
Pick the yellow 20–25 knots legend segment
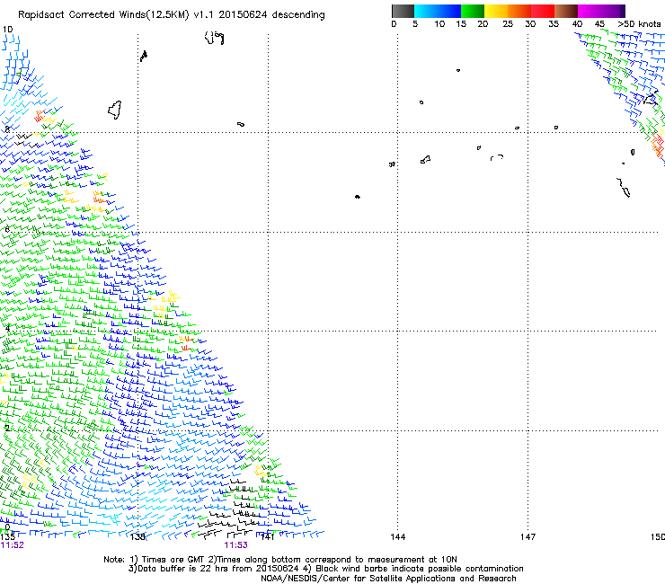(x=496, y=11)
